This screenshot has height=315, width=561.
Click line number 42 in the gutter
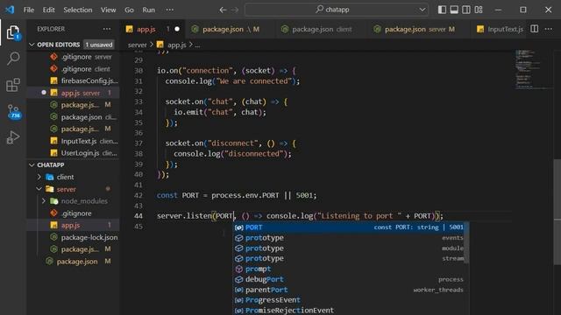138,195
